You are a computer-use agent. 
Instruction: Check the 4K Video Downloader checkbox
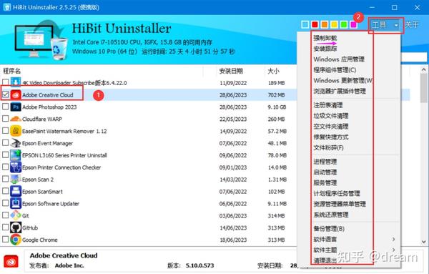(5, 82)
